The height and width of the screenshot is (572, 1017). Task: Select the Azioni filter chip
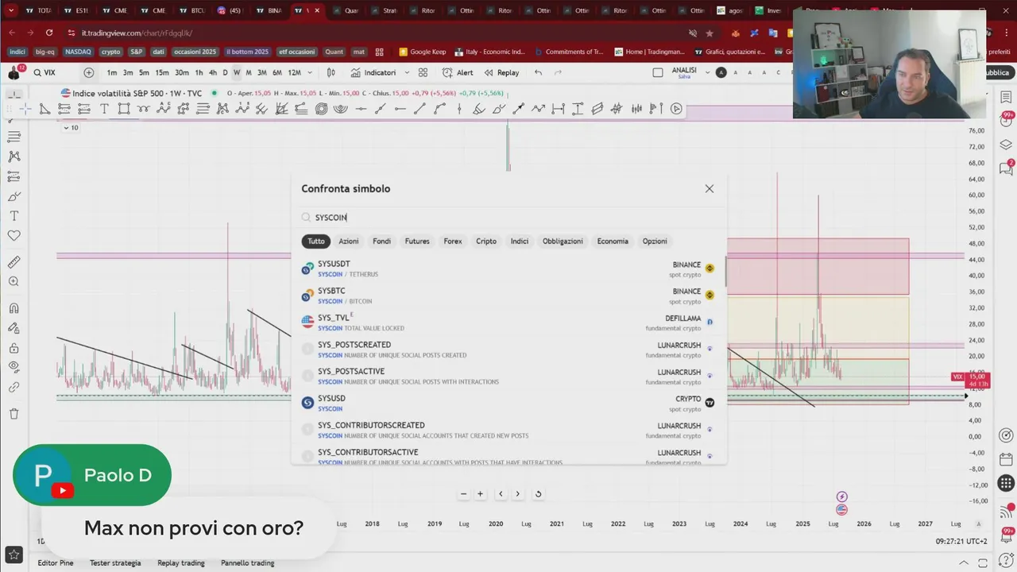pos(349,242)
